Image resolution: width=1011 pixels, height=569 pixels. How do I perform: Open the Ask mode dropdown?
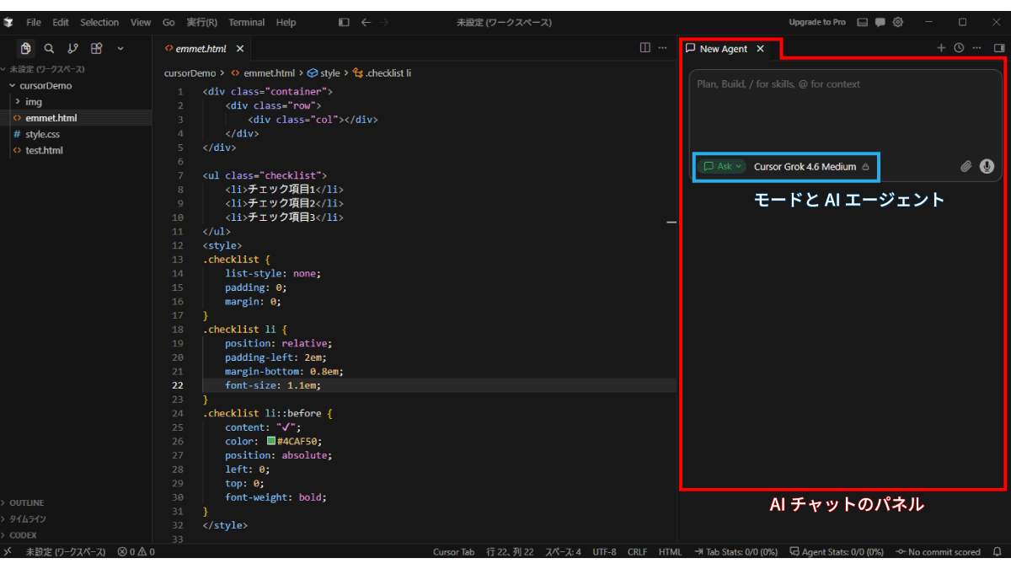(x=723, y=167)
